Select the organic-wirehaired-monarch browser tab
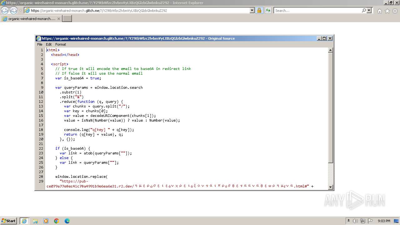 (32, 19)
